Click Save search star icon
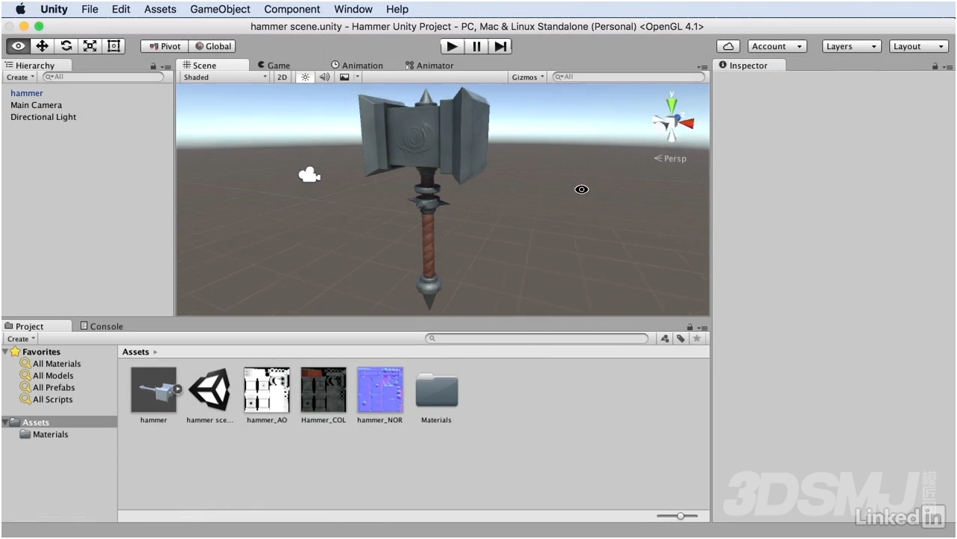 697,339
